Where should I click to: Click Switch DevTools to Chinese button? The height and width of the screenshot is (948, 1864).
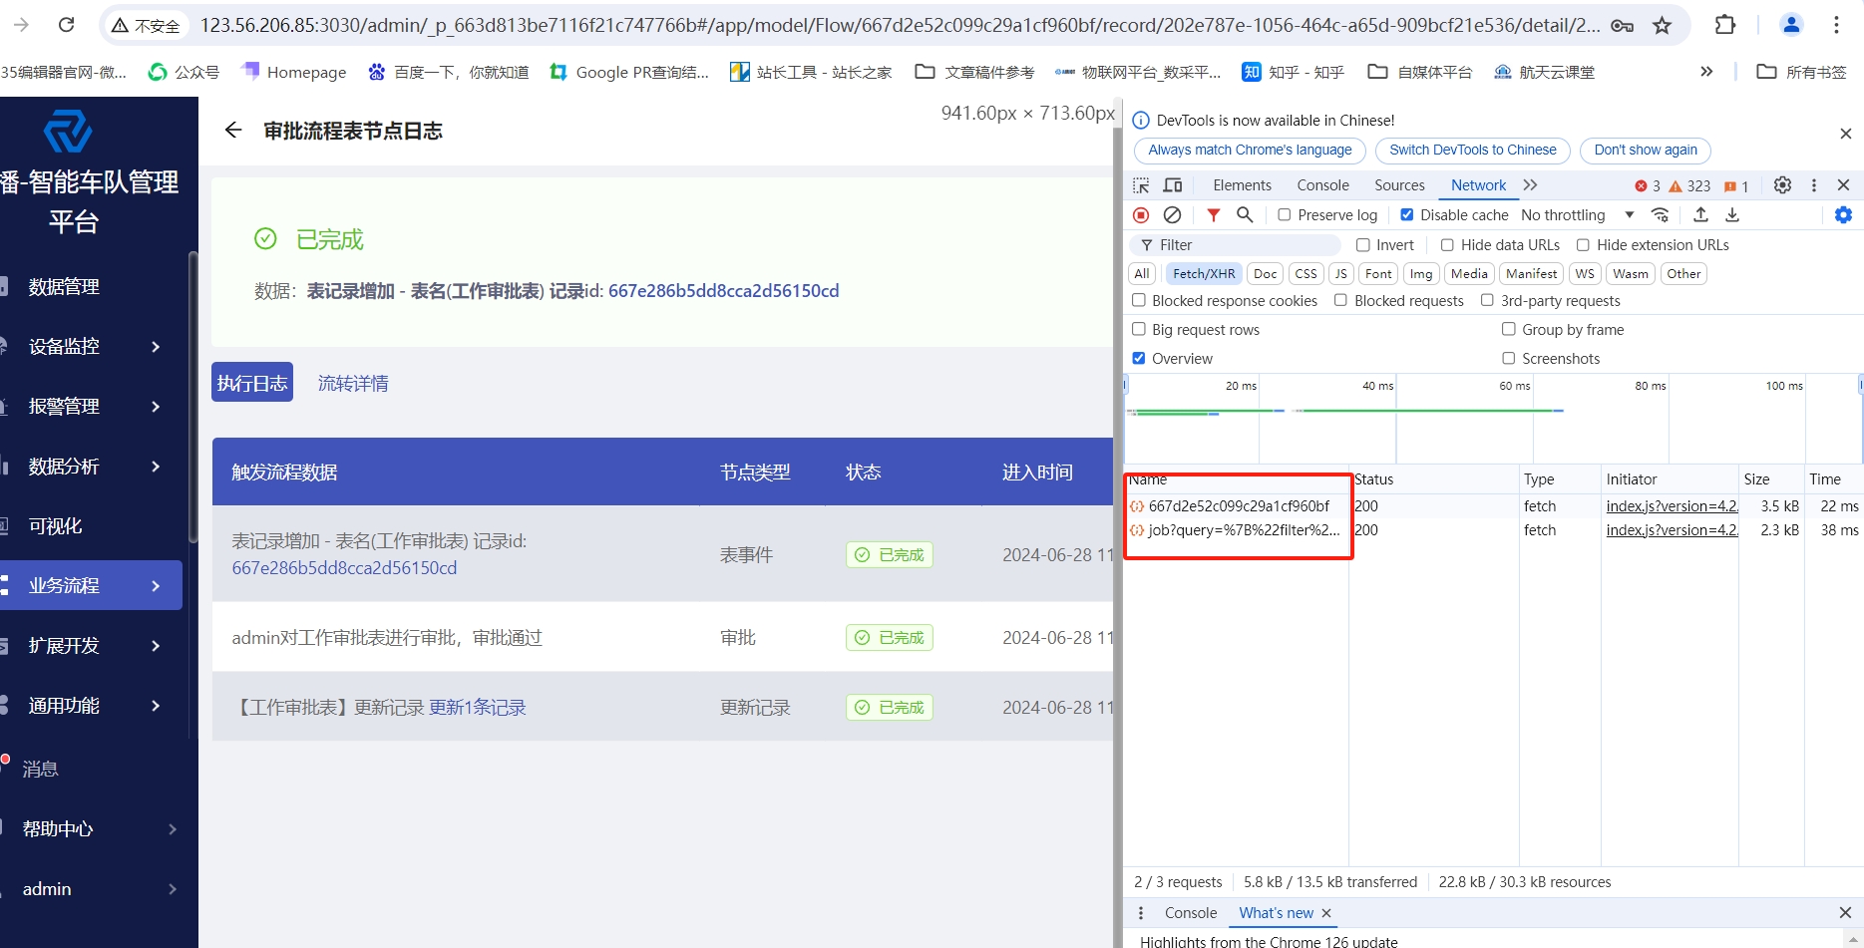pos(1472,150)
